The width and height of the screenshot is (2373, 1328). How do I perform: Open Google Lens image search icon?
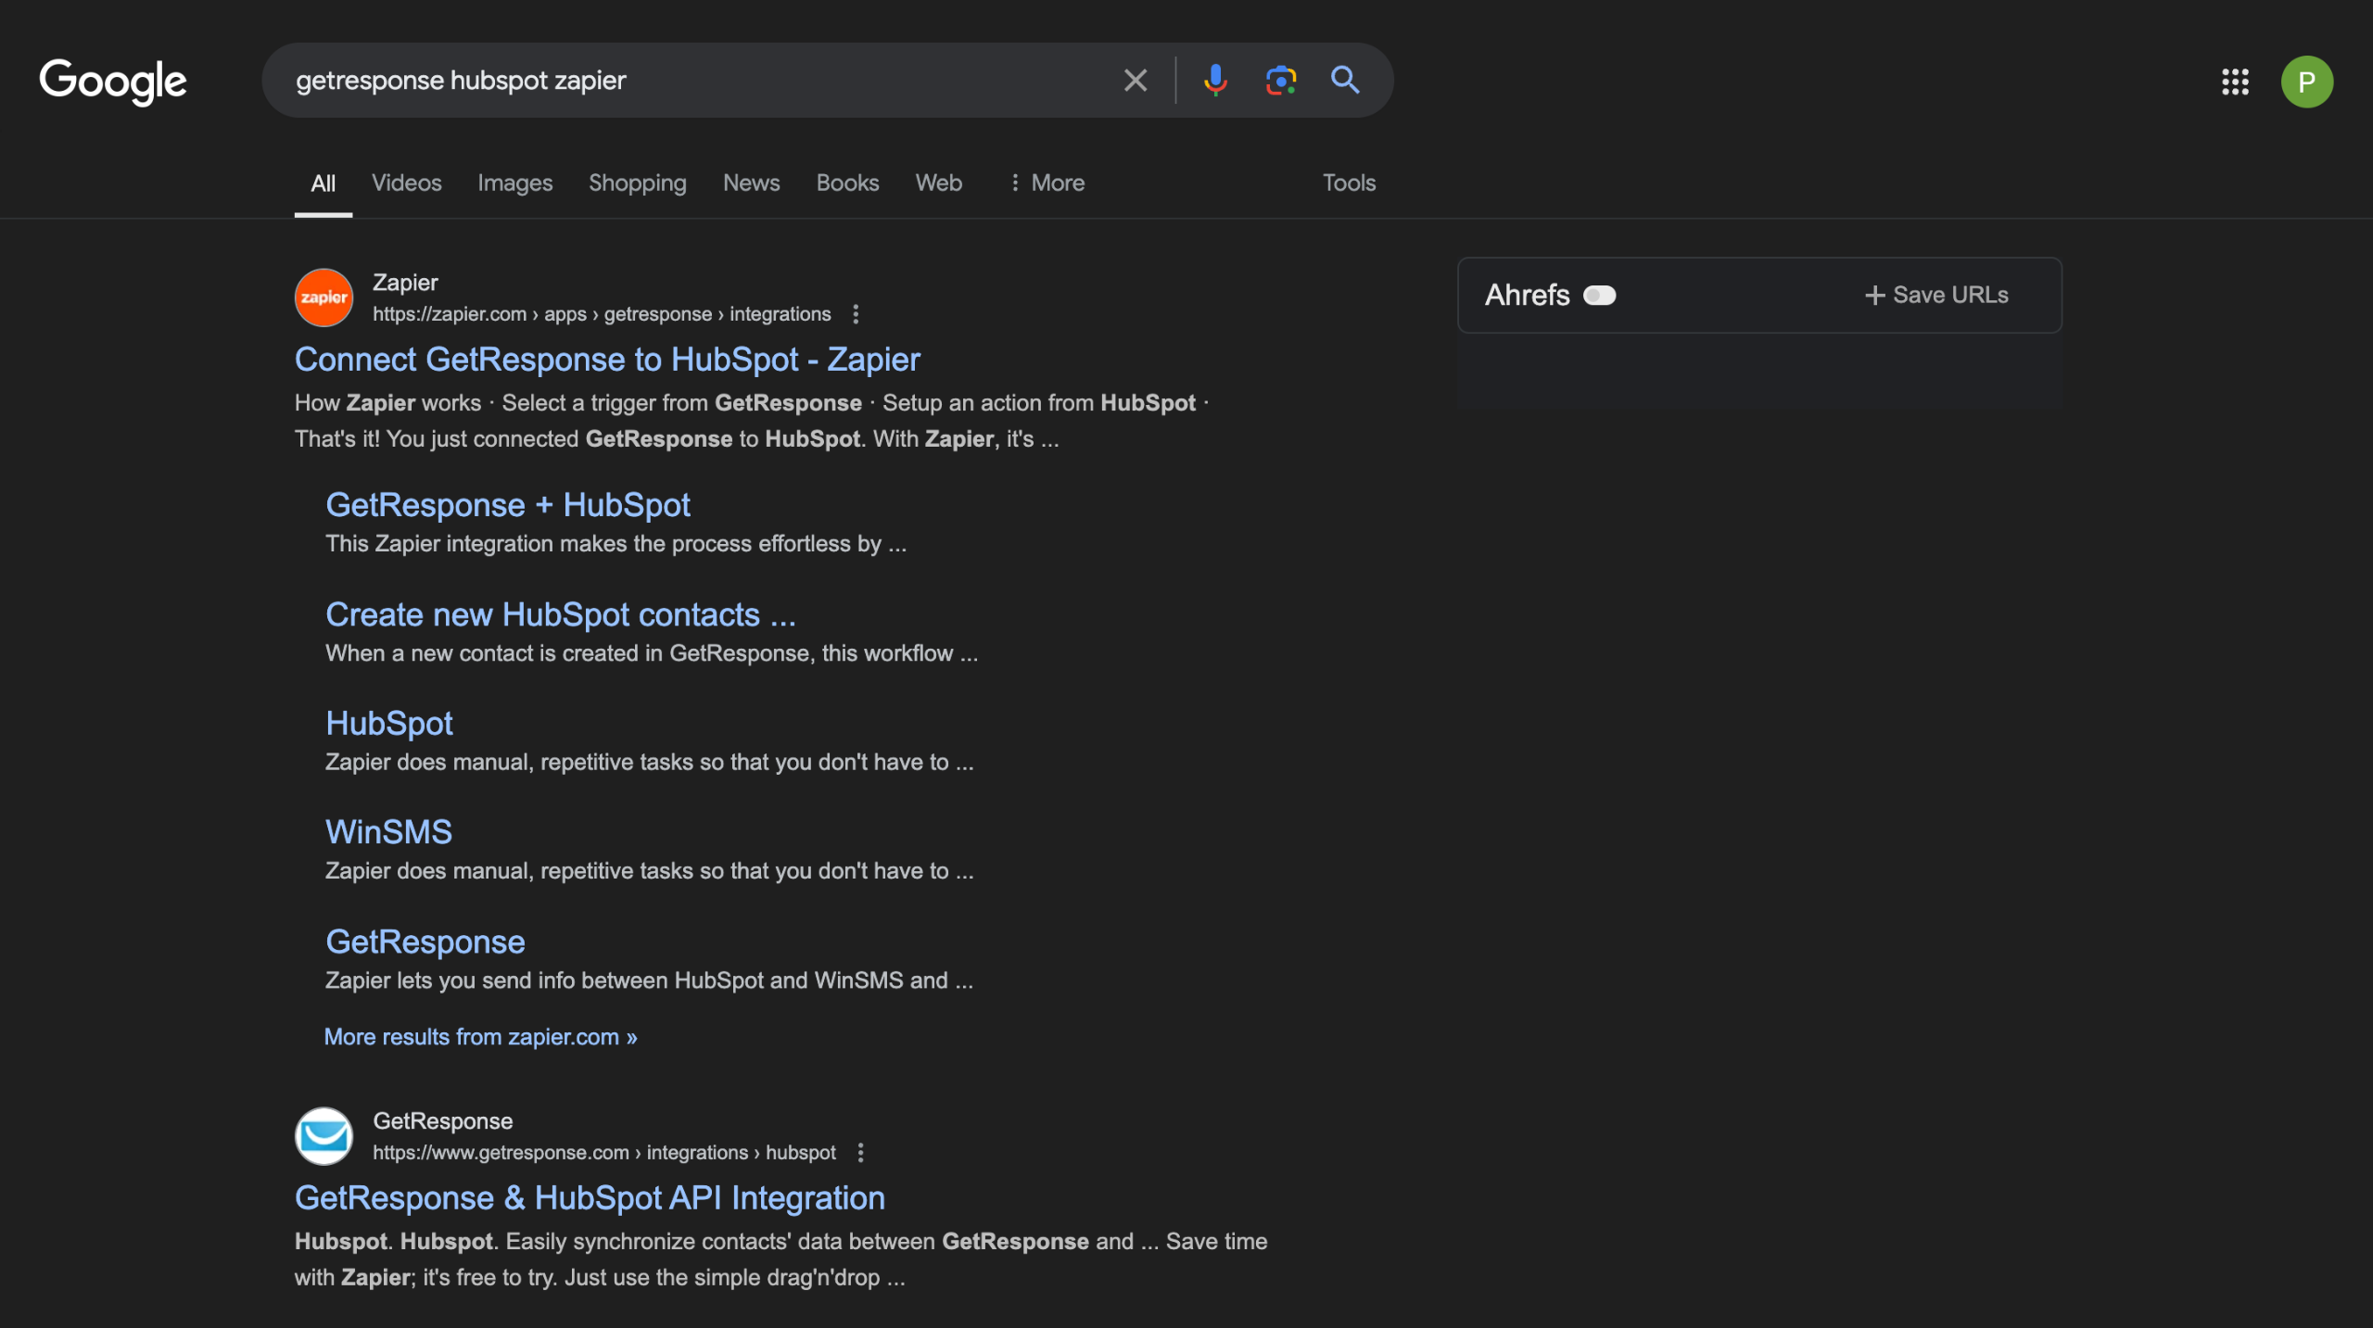pyautogui.click(x=1280, y=81)
